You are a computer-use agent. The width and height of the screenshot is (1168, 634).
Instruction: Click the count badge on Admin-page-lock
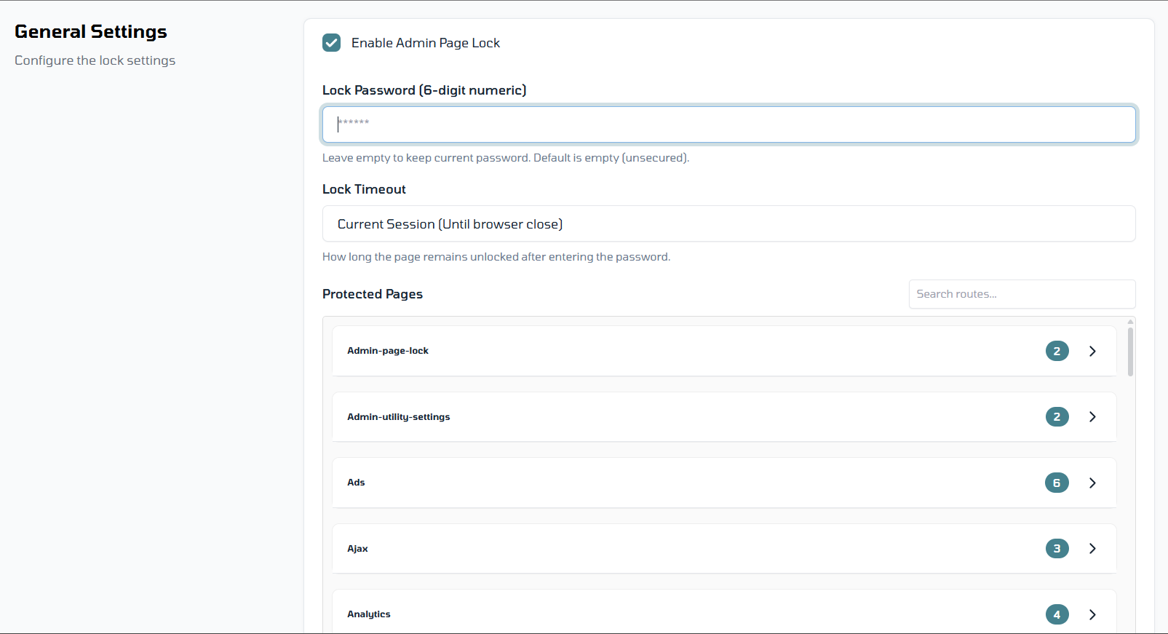[1057, 351]
